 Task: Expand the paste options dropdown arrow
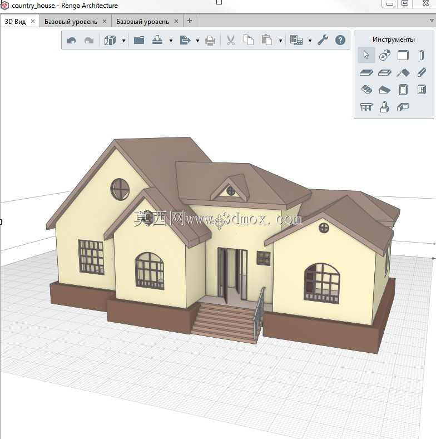(280, 41)
